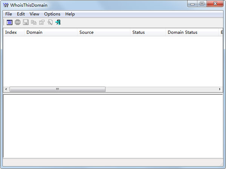This screenshot has width=226, height=169.
Task: Sort by the Domain column header
Action: (50, 32)
